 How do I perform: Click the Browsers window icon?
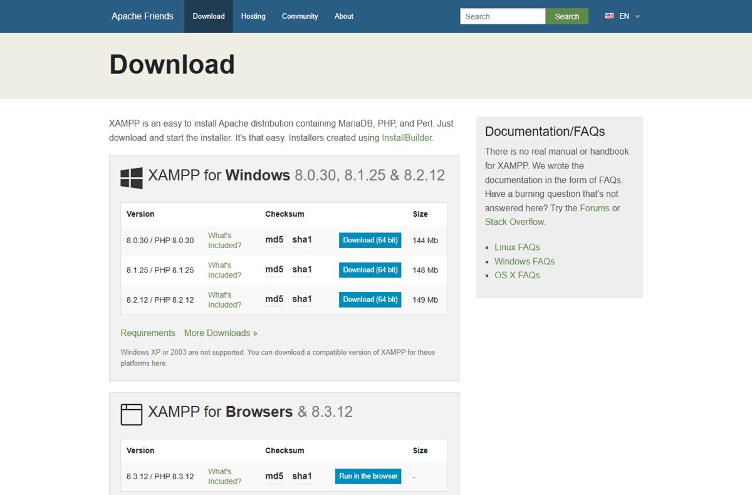click(132, 415)
